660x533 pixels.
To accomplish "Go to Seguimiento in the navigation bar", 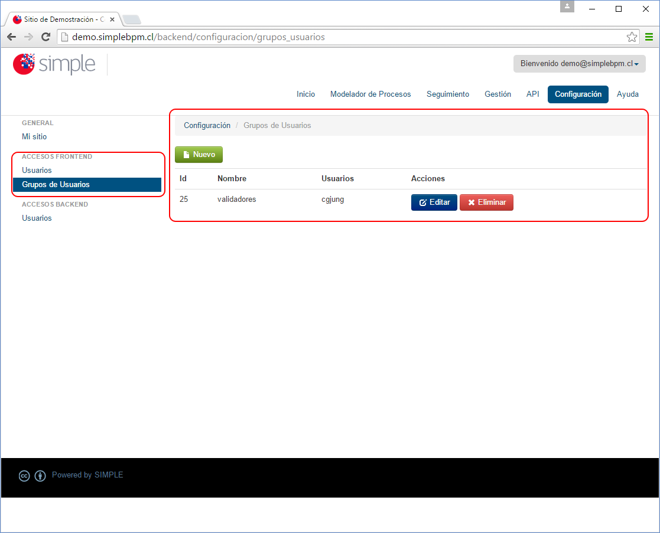I will (447, 94).
